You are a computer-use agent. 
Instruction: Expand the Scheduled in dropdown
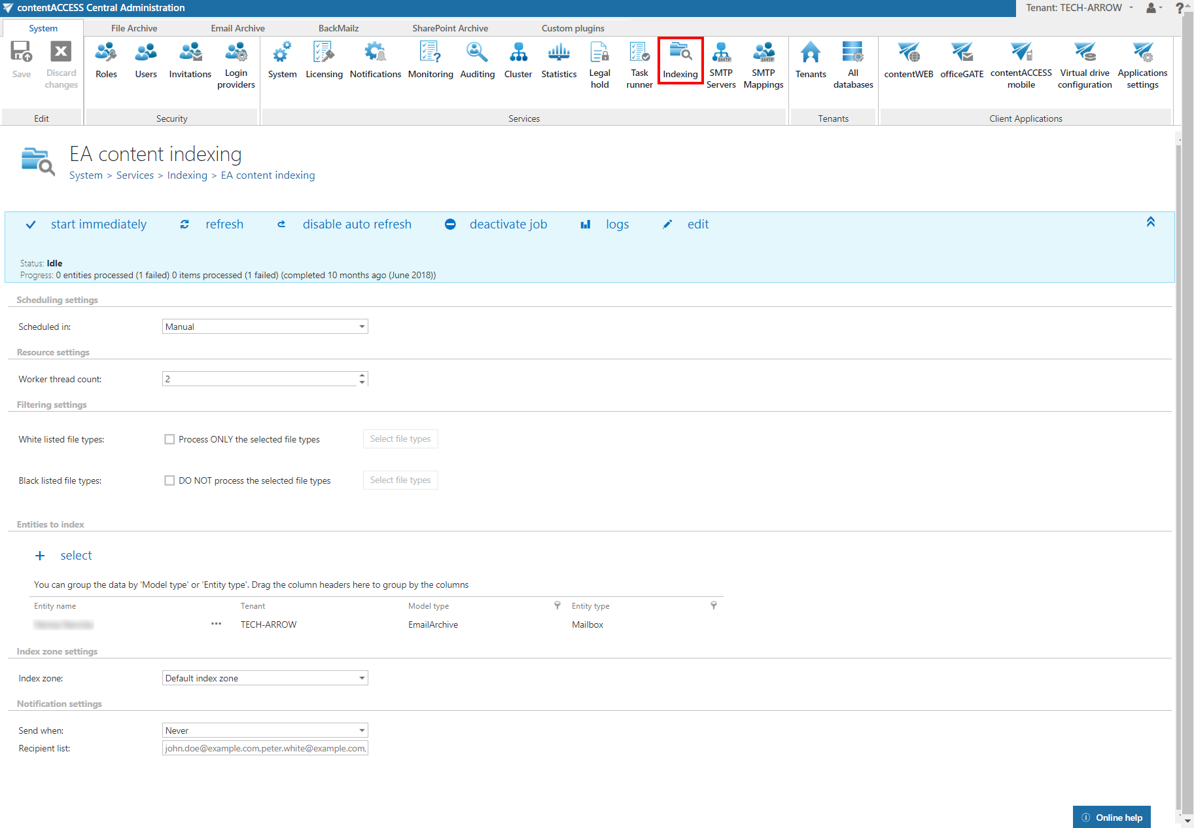(x=265, y=327)
